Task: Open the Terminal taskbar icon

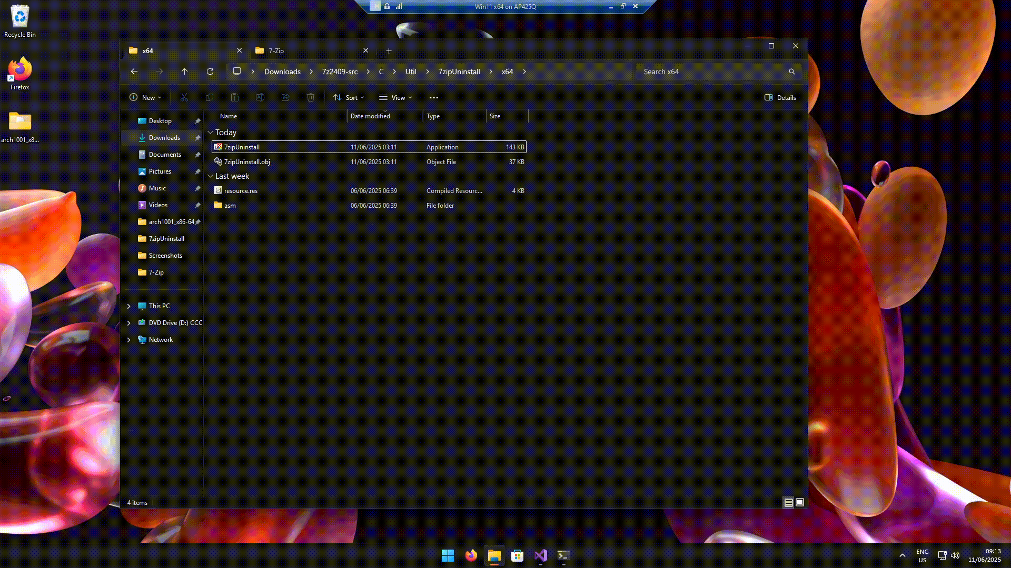Action: 563,555
